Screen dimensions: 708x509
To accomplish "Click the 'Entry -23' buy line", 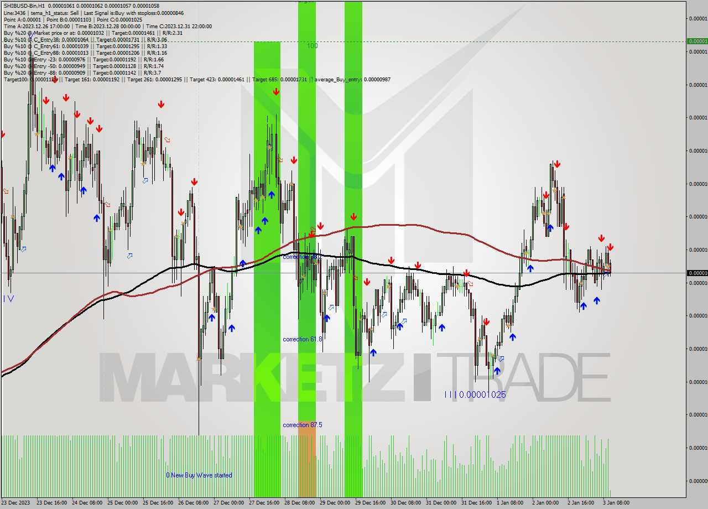I will click(84, 59).
